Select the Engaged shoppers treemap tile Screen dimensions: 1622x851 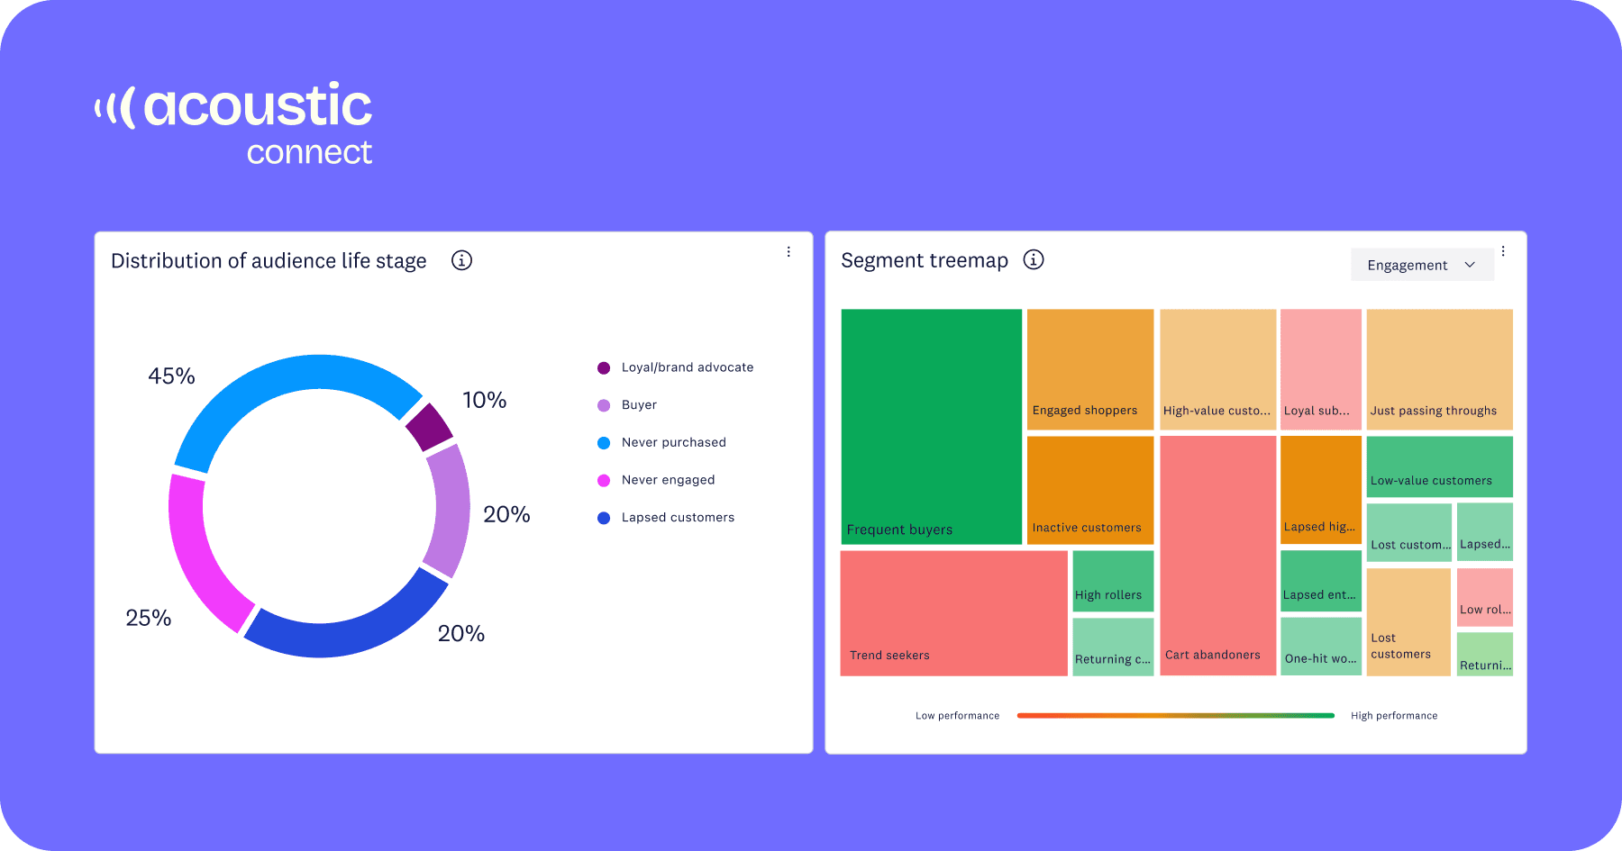coord(1089,369)
